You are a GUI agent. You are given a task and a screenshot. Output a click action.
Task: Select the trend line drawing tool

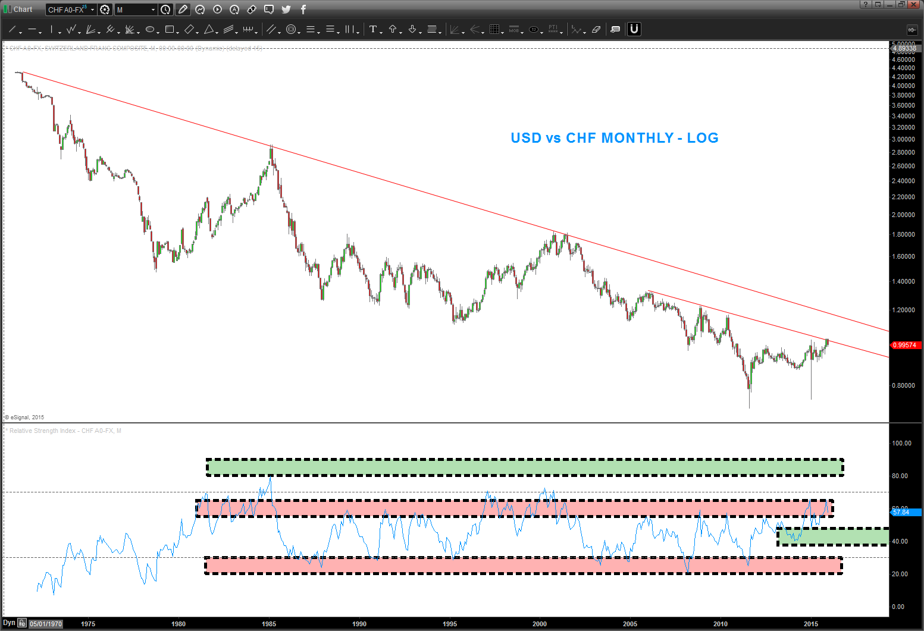(12, 29)
